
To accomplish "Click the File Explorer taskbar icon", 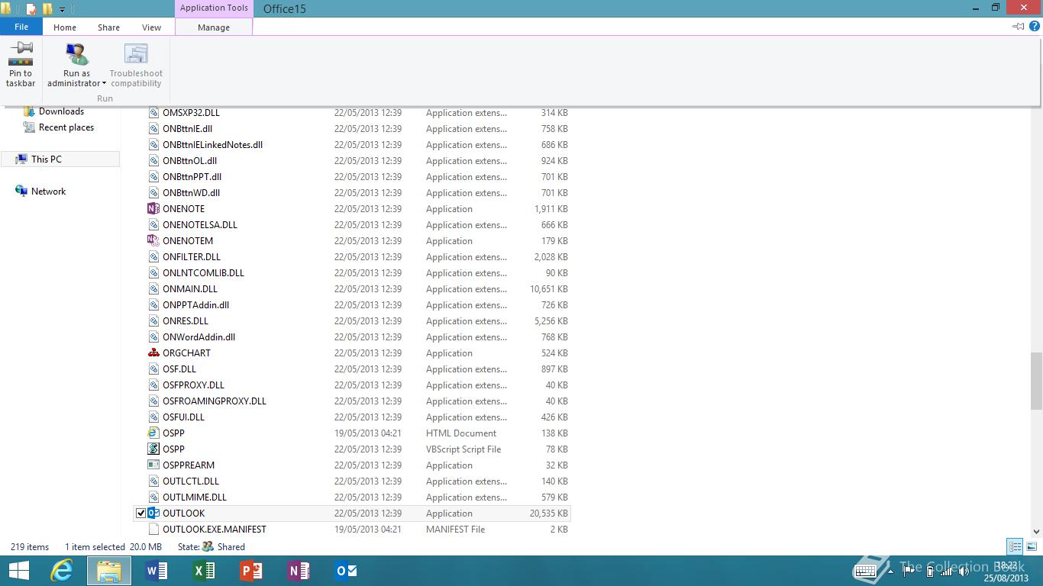I will coord(109,571).
